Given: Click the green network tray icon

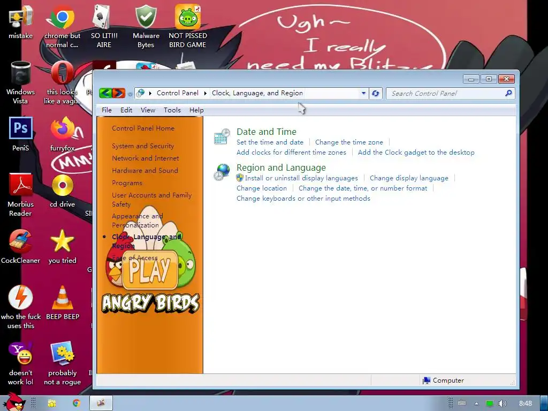Looking at the screenshot, I should click(490, 404).
